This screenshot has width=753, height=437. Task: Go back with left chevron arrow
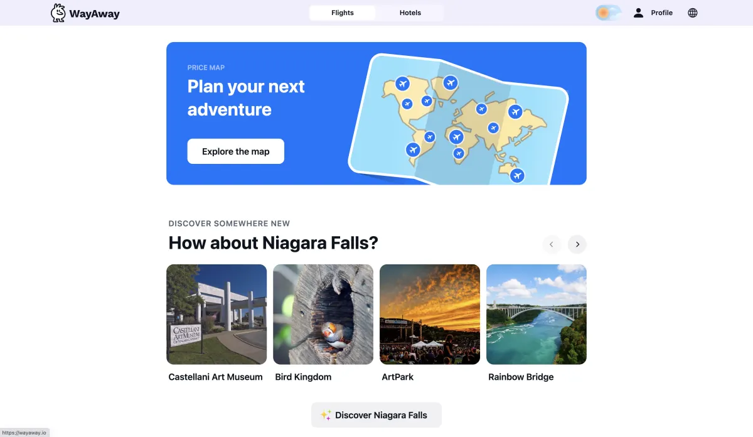point(552,244)
